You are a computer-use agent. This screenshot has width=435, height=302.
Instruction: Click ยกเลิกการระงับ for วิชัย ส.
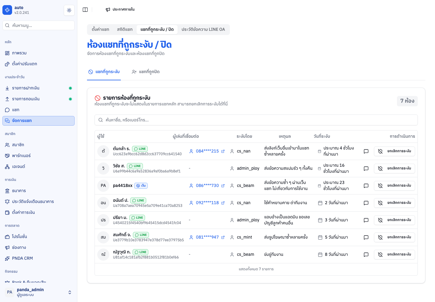click(395, 169)
